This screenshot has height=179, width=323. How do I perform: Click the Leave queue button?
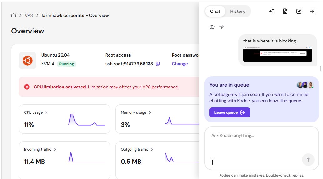[230, 112]
